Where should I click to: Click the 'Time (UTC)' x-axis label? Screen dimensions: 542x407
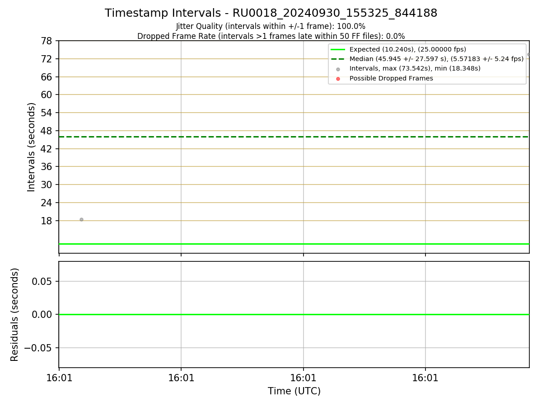(294, 391)
